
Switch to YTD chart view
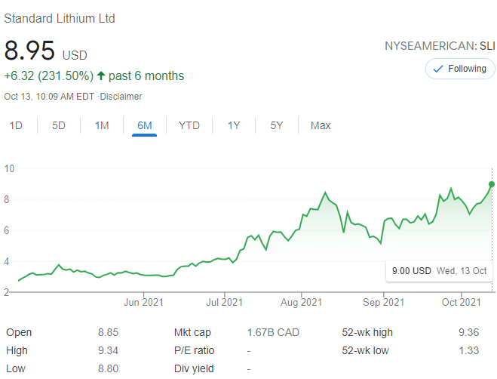coord(189,125)
